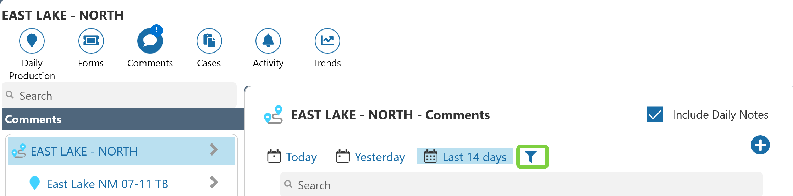793x196 pixels.
Task: Open East Lake NM 07-11 TB item
Action: tap(107, 184)
